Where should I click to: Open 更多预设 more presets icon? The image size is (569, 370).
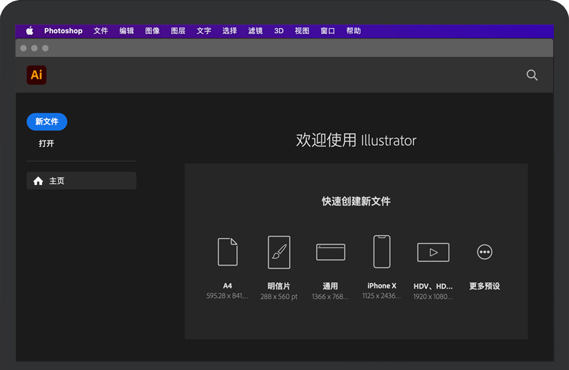click(x=484, y=252)
